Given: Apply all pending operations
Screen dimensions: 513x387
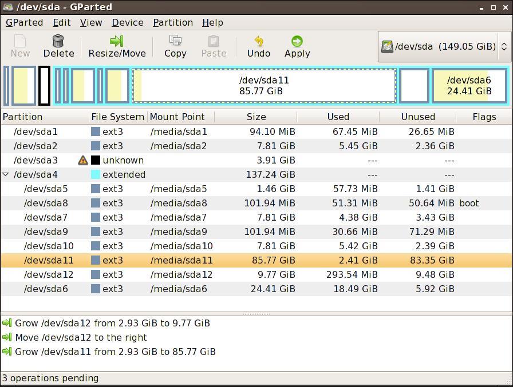Looking at the screenshot, I should click(x=297, y=46).
